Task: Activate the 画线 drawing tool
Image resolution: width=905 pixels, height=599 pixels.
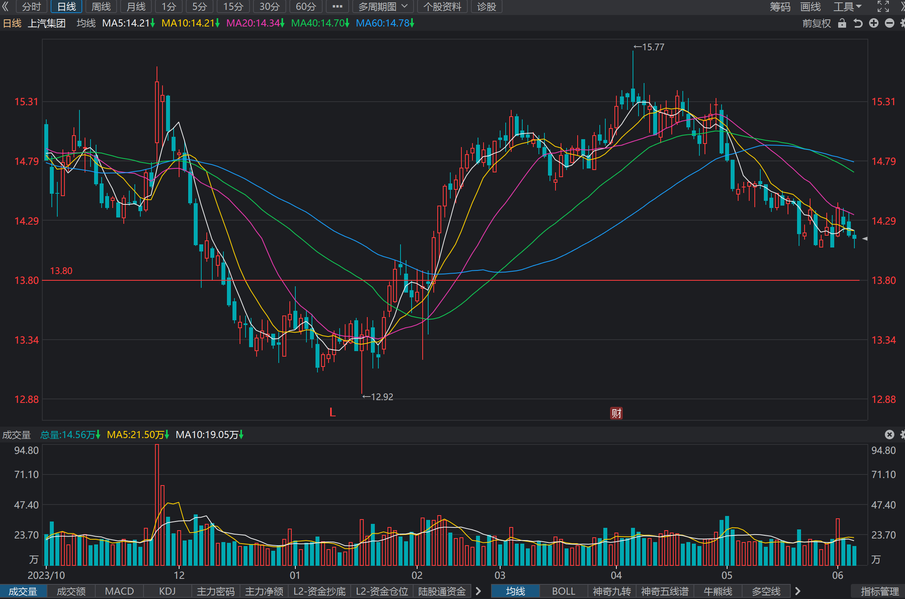Action: (x=811, y=7)
